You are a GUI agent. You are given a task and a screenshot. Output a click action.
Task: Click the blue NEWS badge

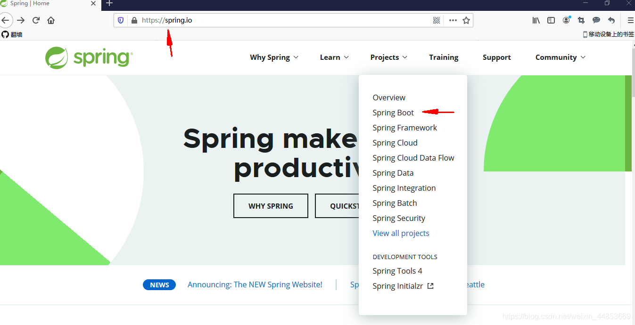(159, 284)
